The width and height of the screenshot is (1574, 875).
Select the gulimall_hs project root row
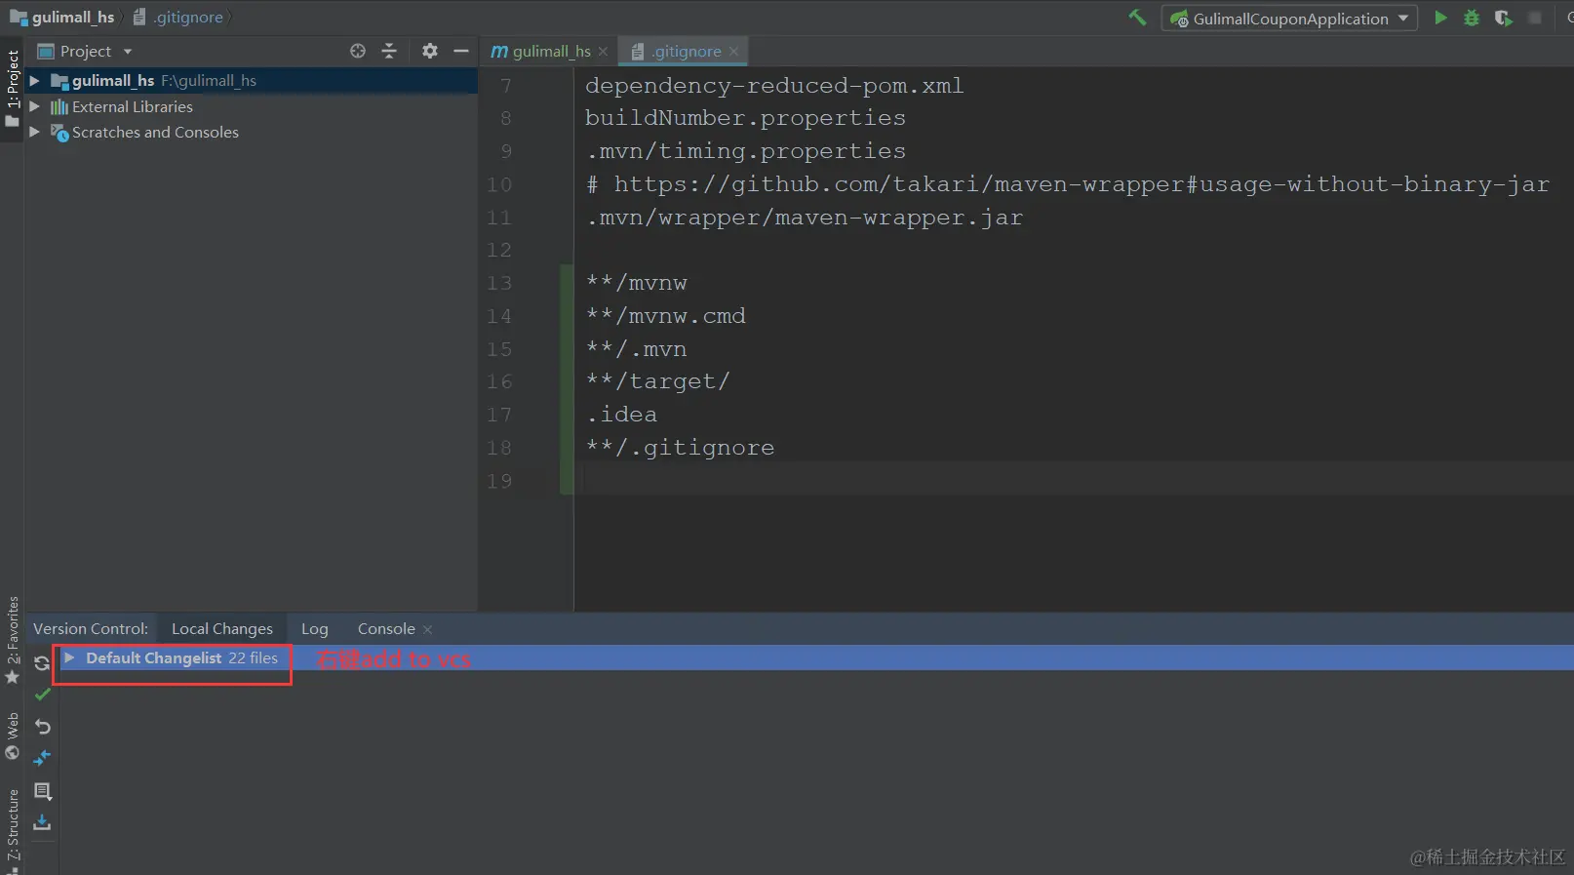click(251, 80)
